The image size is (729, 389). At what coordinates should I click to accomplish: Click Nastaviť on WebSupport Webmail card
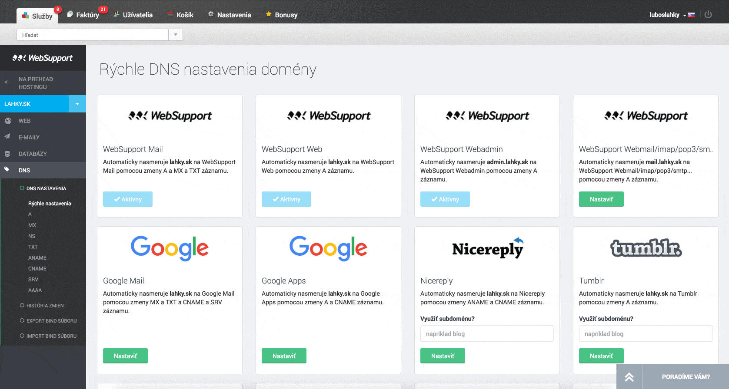[x=601, y=199]
